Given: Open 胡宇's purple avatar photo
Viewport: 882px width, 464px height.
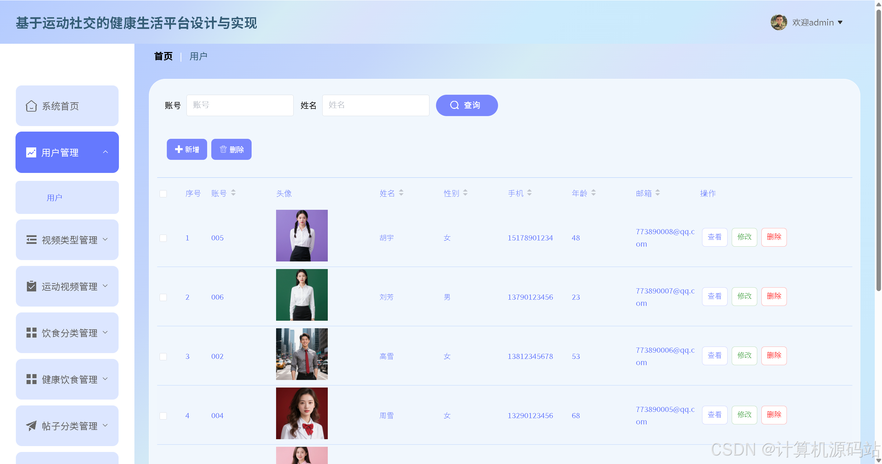Looking at the screenshot, I should [x=302, y=236].
